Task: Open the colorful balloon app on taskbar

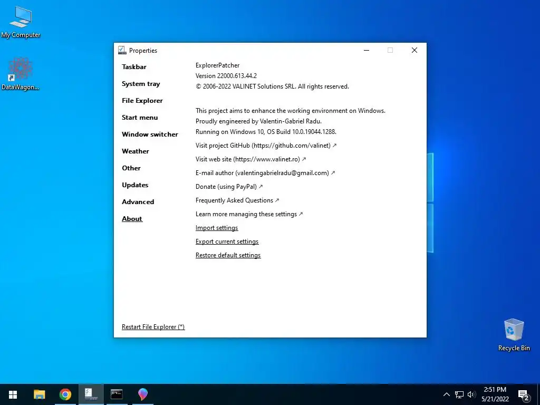Action: click(x=142, y=394)
